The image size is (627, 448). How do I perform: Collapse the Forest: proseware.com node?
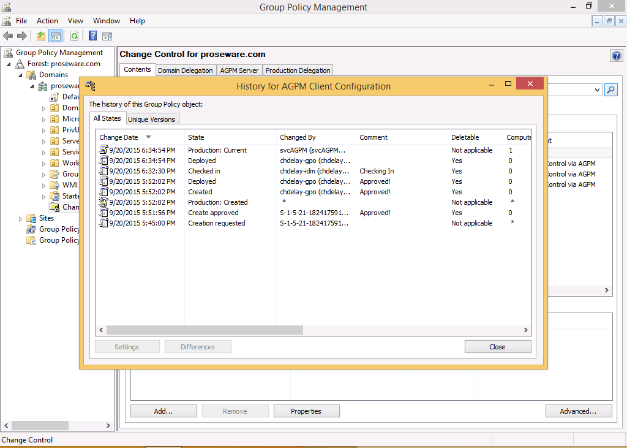point(9,64)
